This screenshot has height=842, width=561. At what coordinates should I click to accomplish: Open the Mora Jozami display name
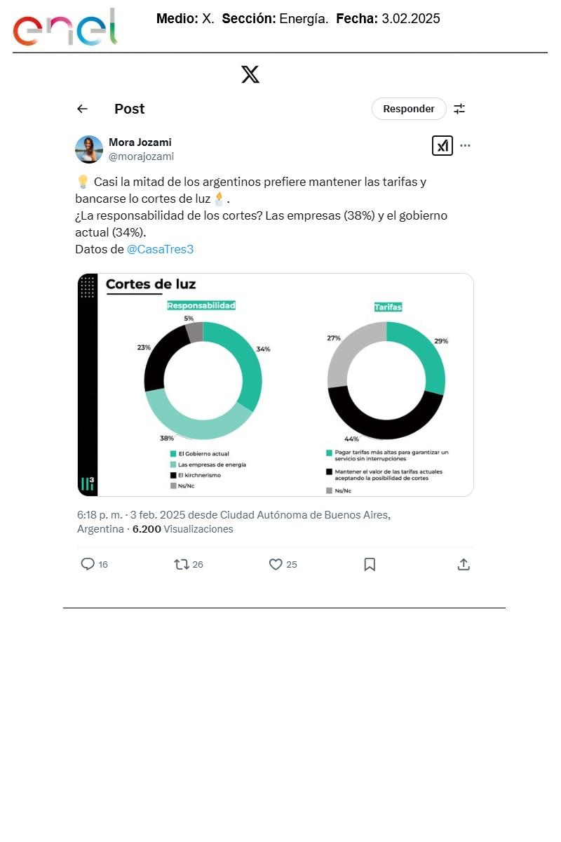pyautogui.click(x=140, y=142)
